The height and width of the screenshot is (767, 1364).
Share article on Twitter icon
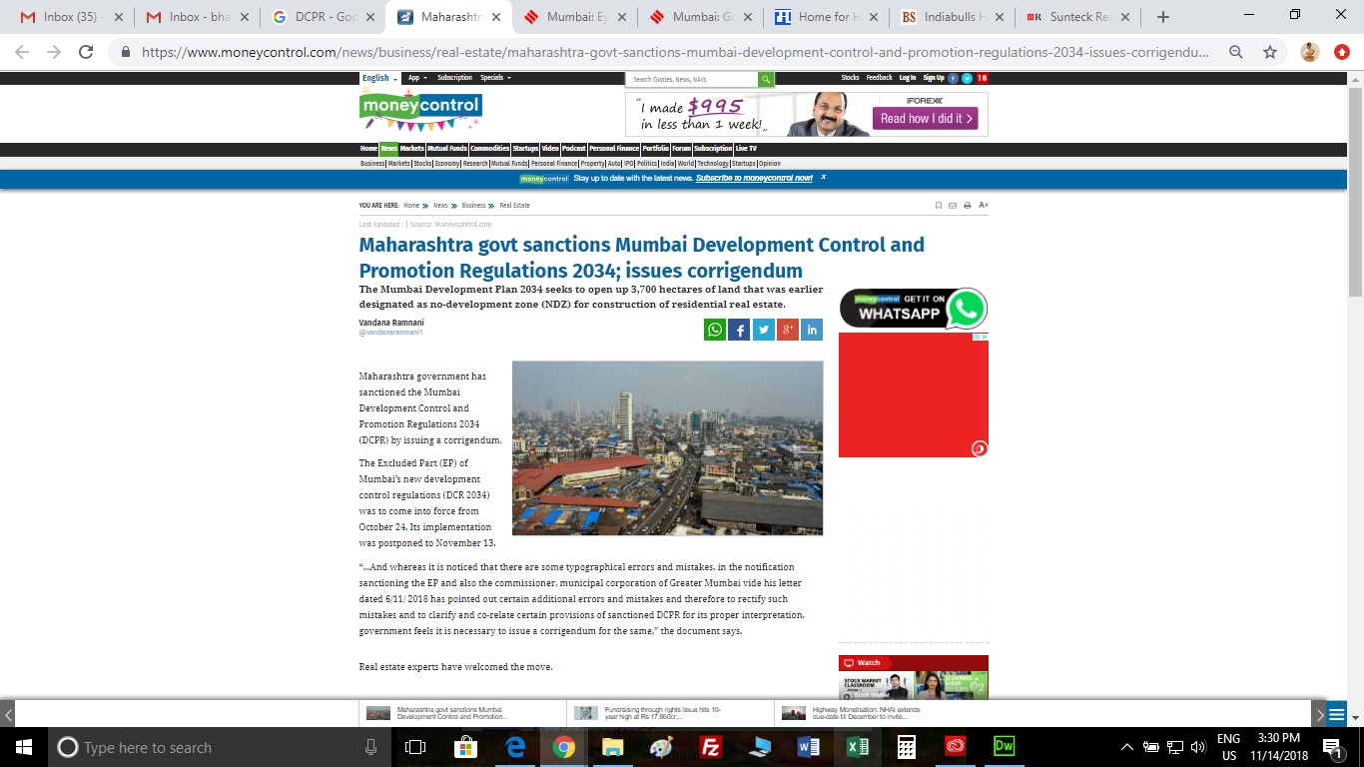764,330
